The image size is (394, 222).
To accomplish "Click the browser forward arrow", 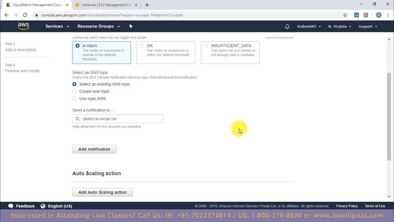I will click(15, 15).
